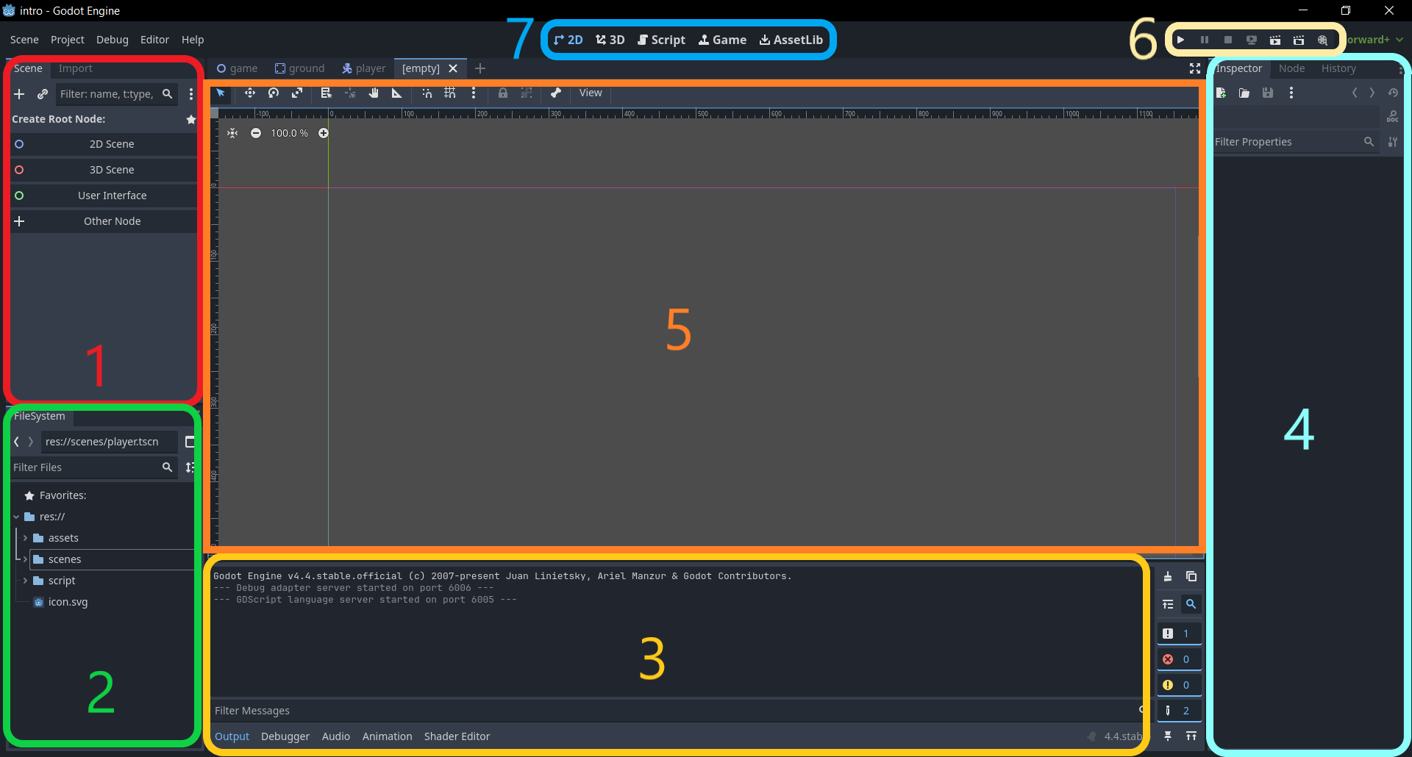Collapse the res:// root folder

pos(16,517)
